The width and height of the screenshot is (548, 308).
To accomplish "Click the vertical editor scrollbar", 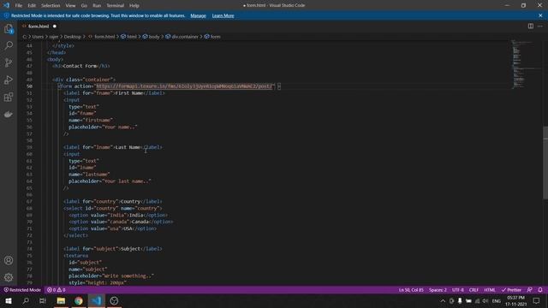I will point(545,163).
